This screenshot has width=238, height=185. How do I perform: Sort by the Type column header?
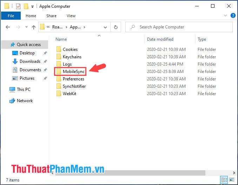202,39
